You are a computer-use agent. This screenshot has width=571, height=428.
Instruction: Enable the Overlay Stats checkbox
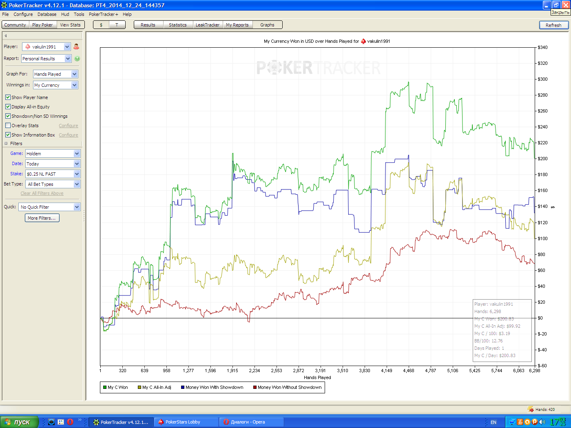(8, 126)
